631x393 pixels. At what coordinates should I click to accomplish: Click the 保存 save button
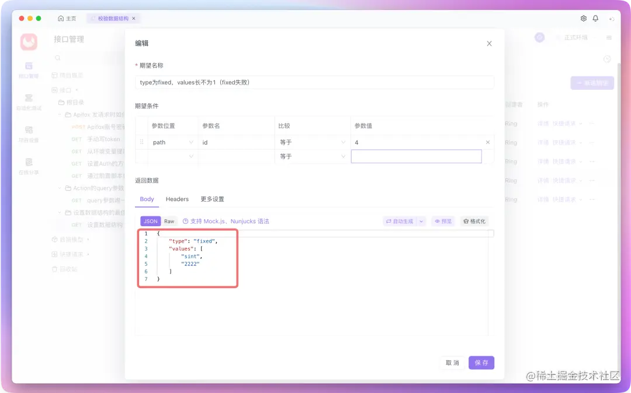pyautogui.click(x=481, y=363)
